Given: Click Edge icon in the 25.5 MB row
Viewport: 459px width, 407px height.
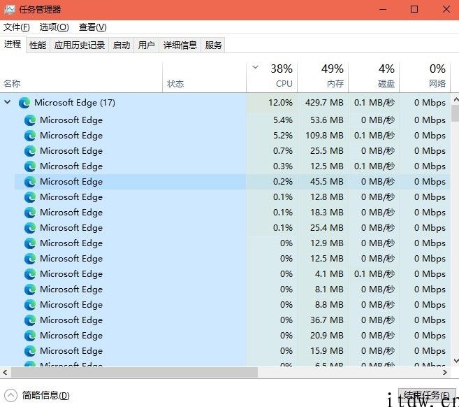Looking at the screenshot, I should coord(30,151).
